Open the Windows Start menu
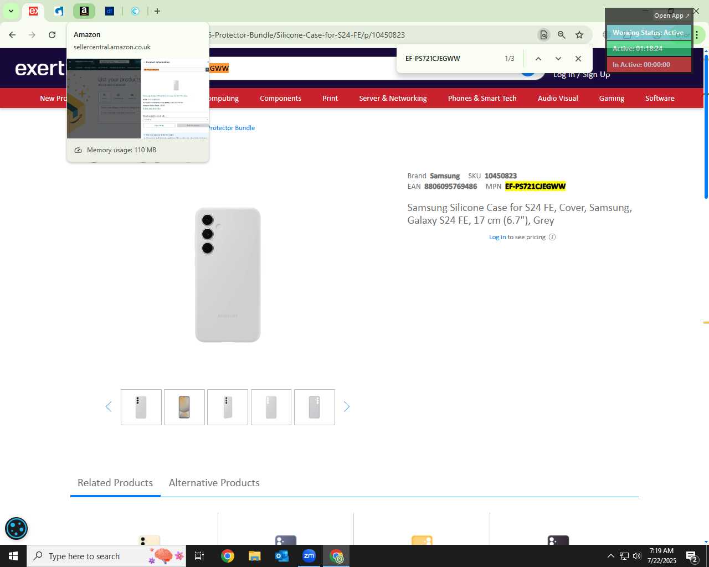The height and width of the screenshot is (567, 709). tap(13, 556)
